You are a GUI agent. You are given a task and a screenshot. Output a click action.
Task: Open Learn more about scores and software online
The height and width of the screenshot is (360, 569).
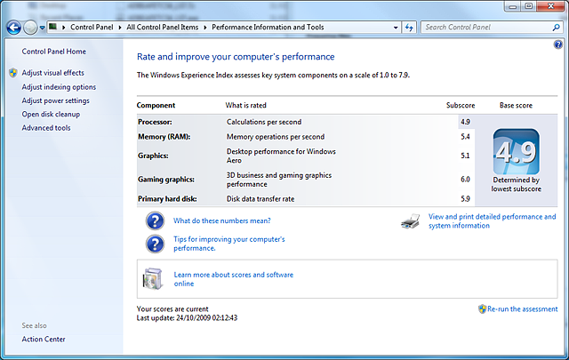[233, 279]
